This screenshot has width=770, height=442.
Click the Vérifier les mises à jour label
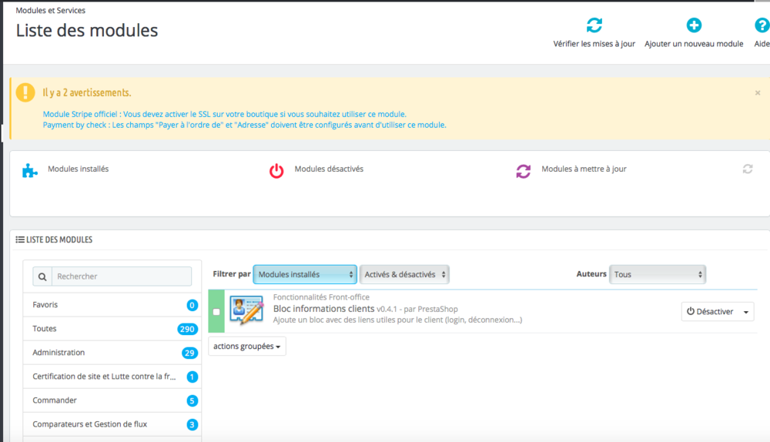594,44
